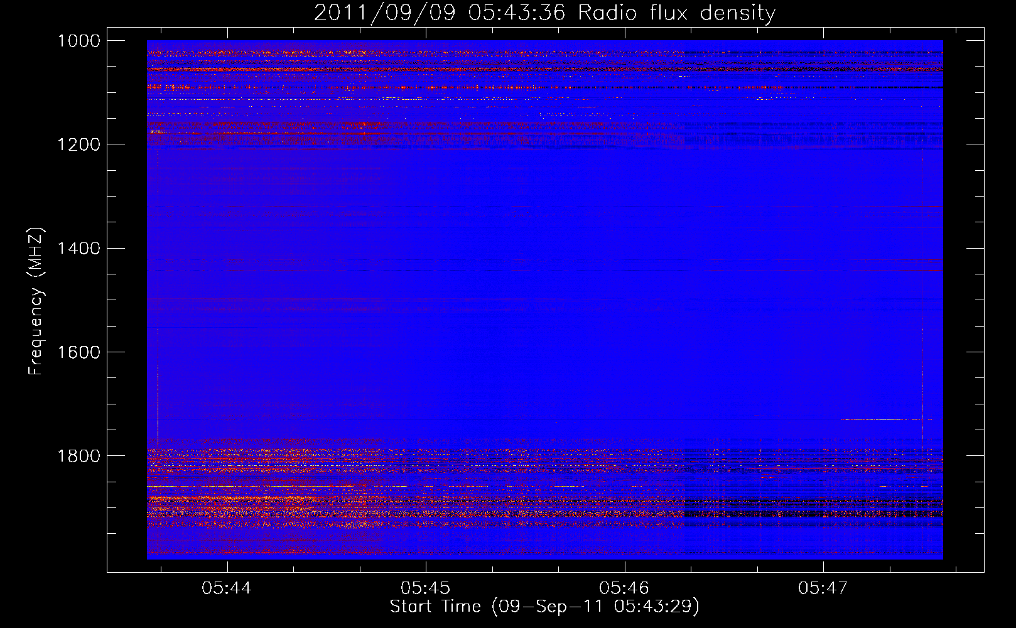Select the 1800 frequency axis label
Image resolution: width=1016 pixels, height=628 pixels.
78,455
